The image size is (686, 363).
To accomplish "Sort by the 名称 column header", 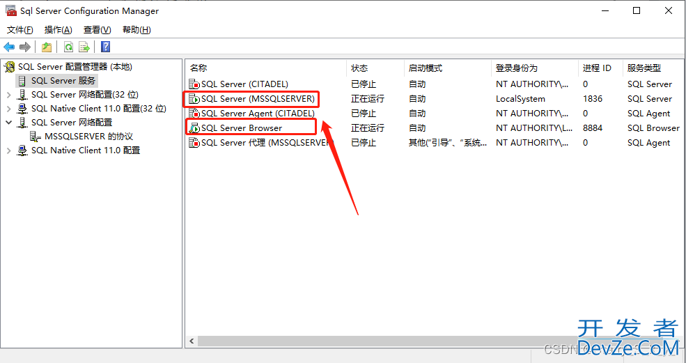I will (x=266, y=68).
